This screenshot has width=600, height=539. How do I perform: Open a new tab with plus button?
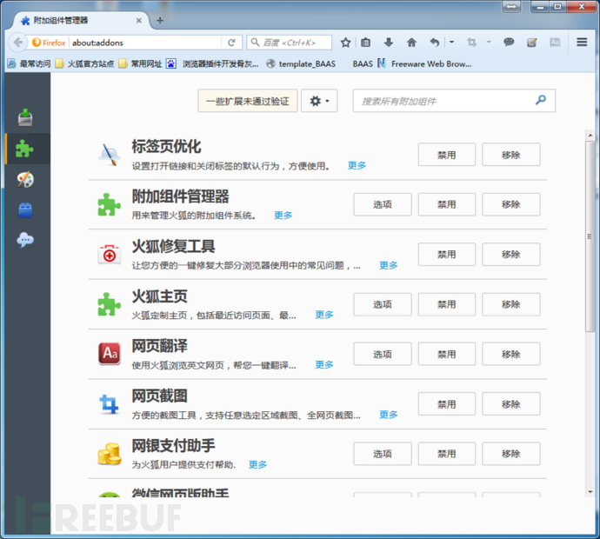[160, 20]
